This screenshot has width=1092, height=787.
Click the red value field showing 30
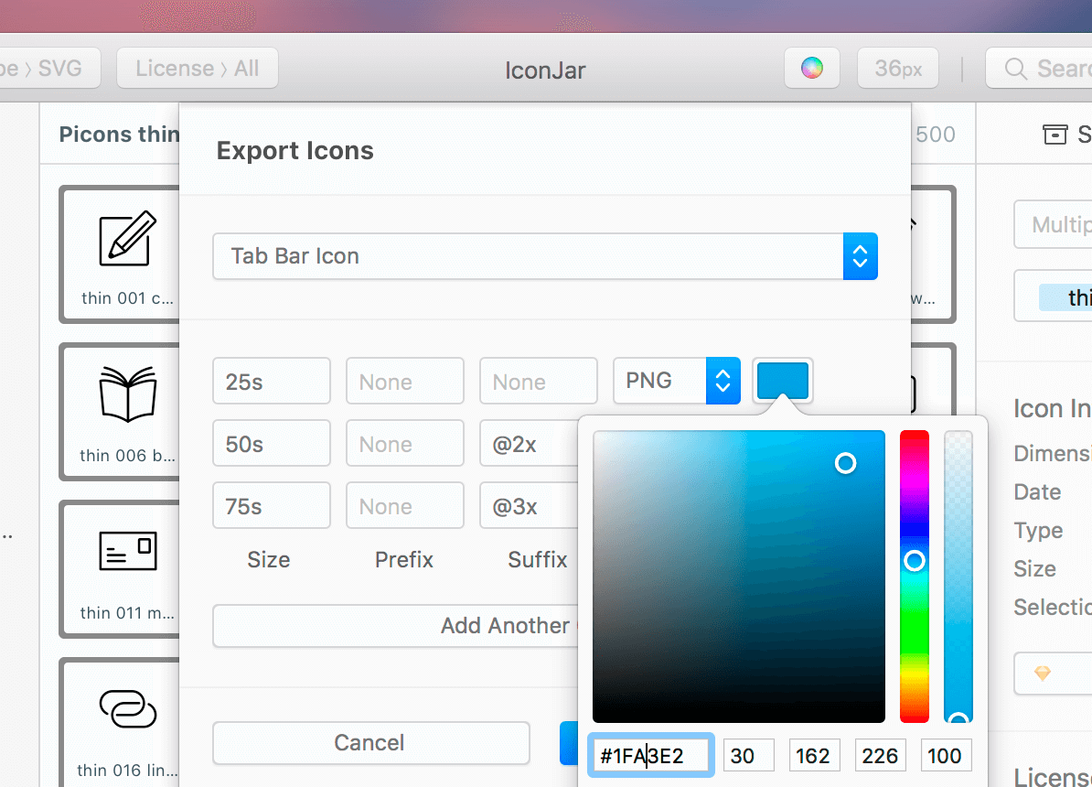[749, 756]
